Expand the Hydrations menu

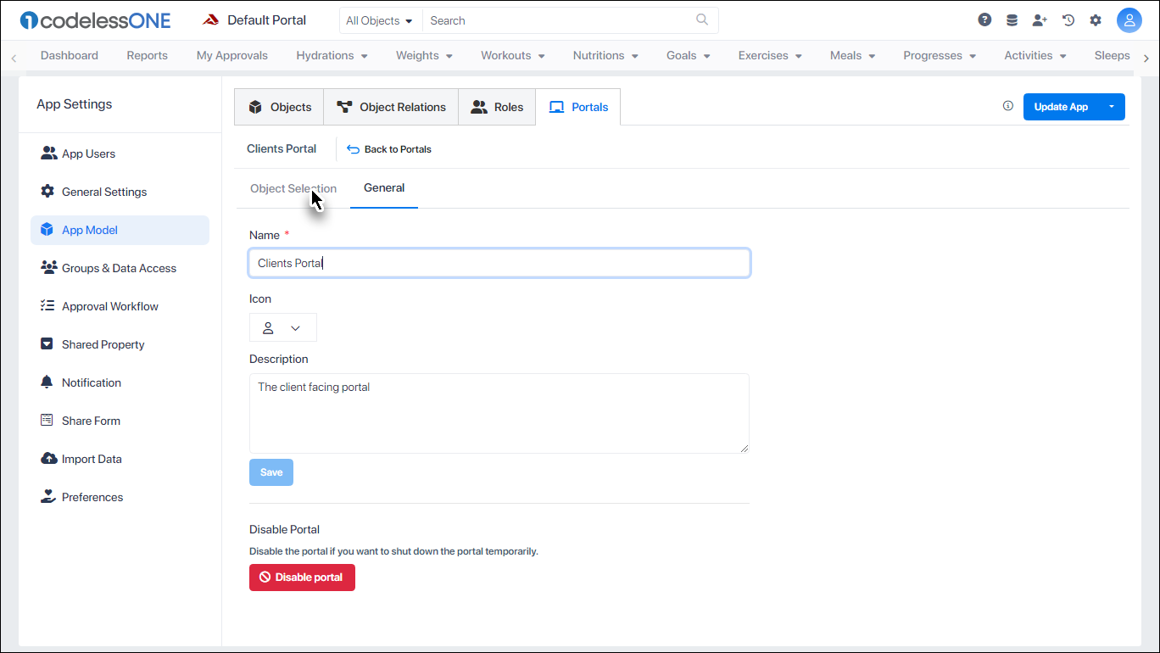(332, 55)
